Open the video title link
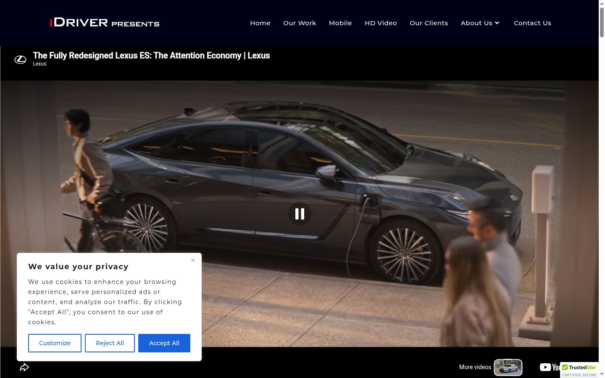This screenshot has width=605, height=378. point(151,55)
